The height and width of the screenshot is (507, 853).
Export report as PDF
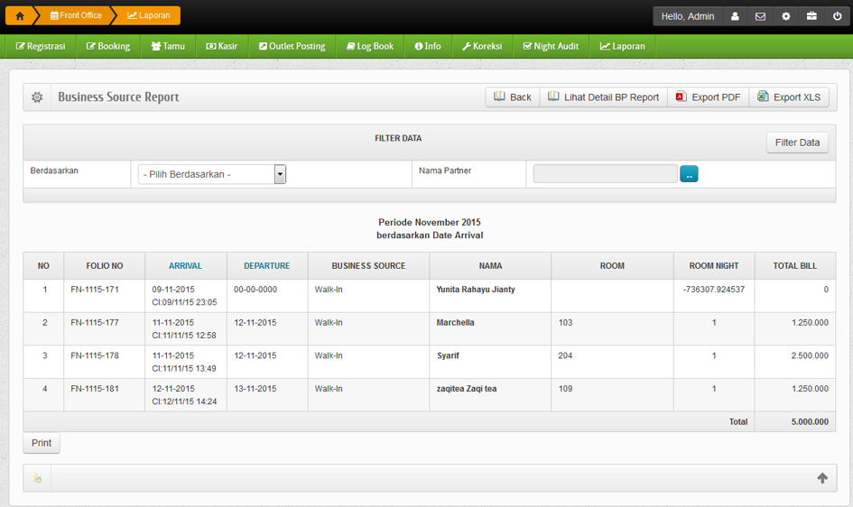click(x=709, y=97)
